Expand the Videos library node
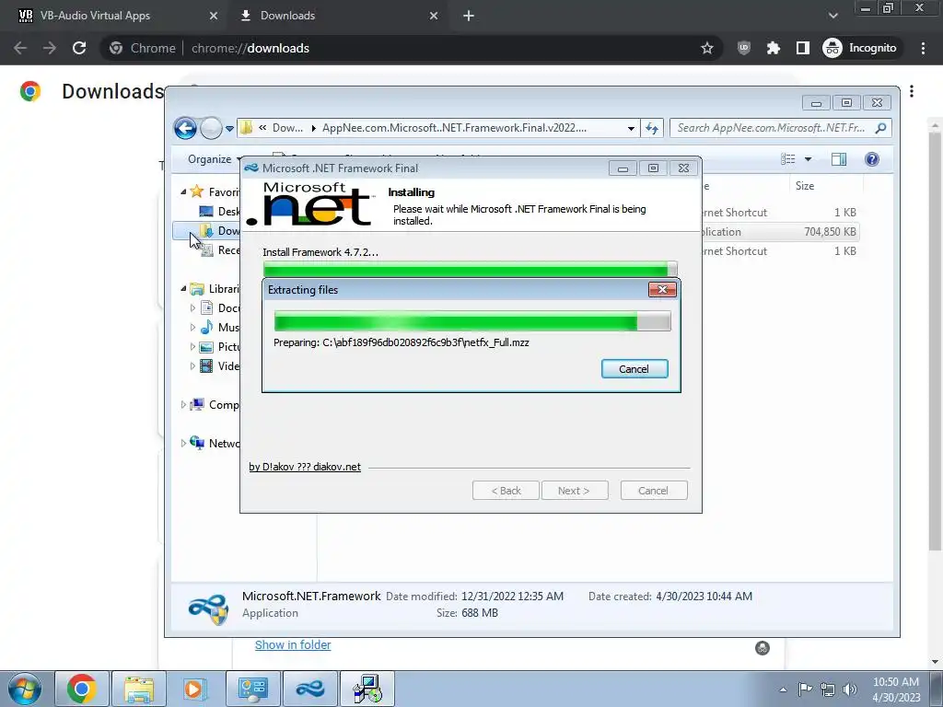The height and width of the screenshot is (707, 943). (192, 366)
